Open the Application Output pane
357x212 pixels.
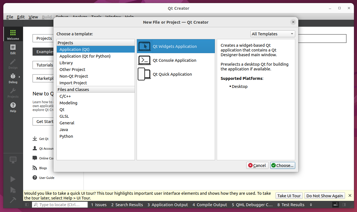pyautogui.click(x=168, y=204)
